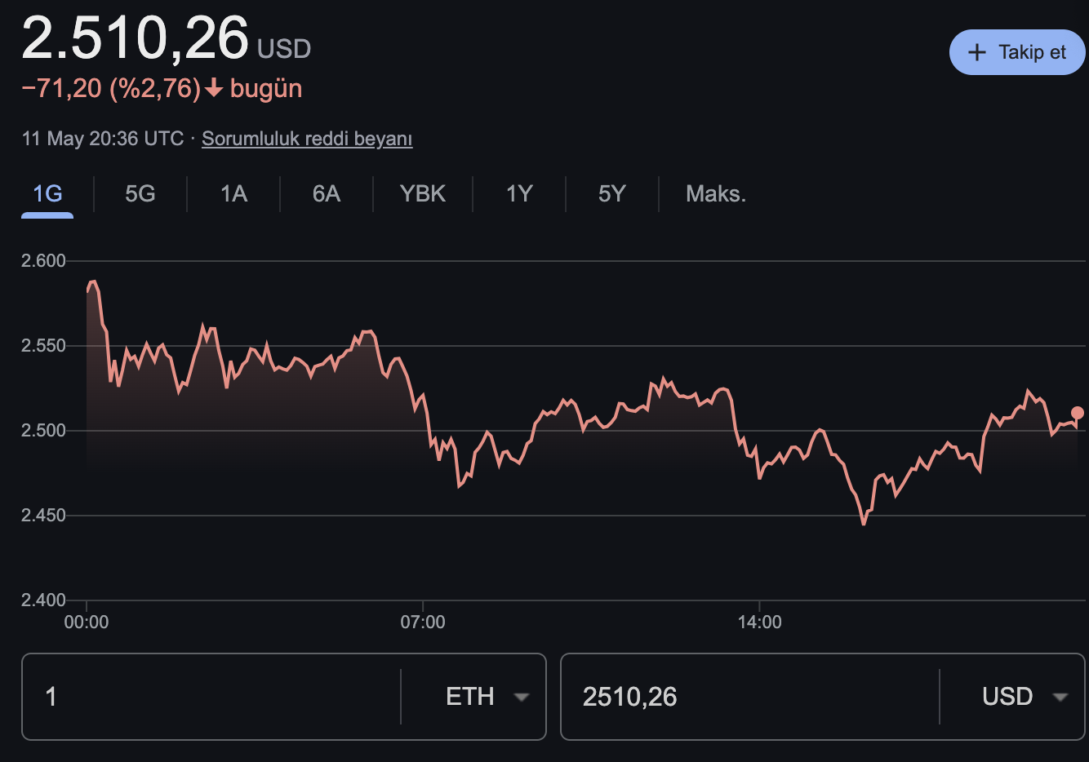The image size is (1089, 762).
Task: Switch to the 5Y time range tab
Action: (x=612, y=194)
